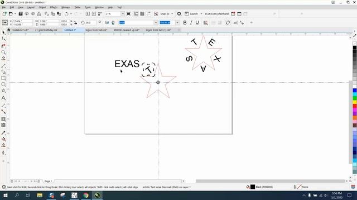Click the Import icon
This screenshot has height=200, width=357.
pyautogui.click(x=88, y=14)
